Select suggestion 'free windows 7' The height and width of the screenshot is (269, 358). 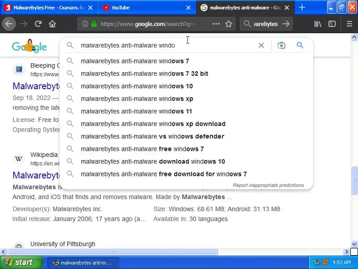click(x=186, y=149)
